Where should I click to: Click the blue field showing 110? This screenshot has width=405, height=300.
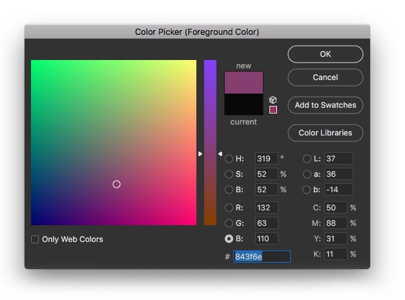267,239
